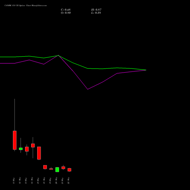Click the 'H: 0.87' high value
The image size is (190, 190).
[x=96, y=10]
